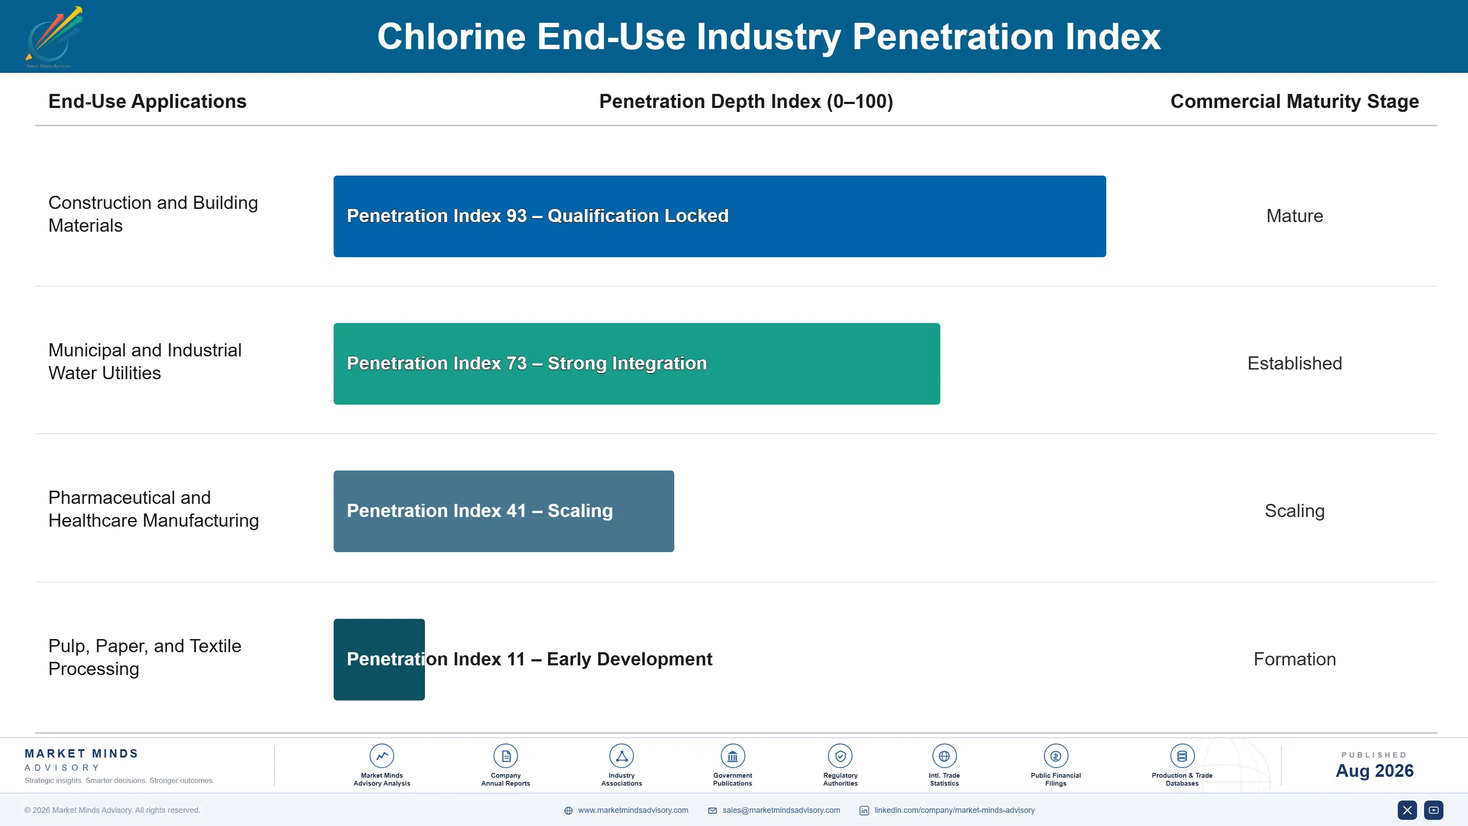Viewport: 1468px width, 826px height.
Task: Click Pulp, Paper, and Textile Processing label
Action: (x=145, y=657)
